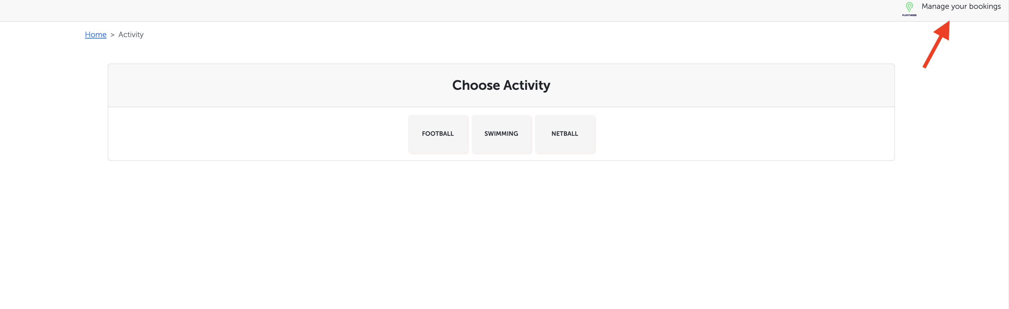Click the Choose Activity heading
The width and height of the screenshot is (1009, 309).
(x=501, y=85)
